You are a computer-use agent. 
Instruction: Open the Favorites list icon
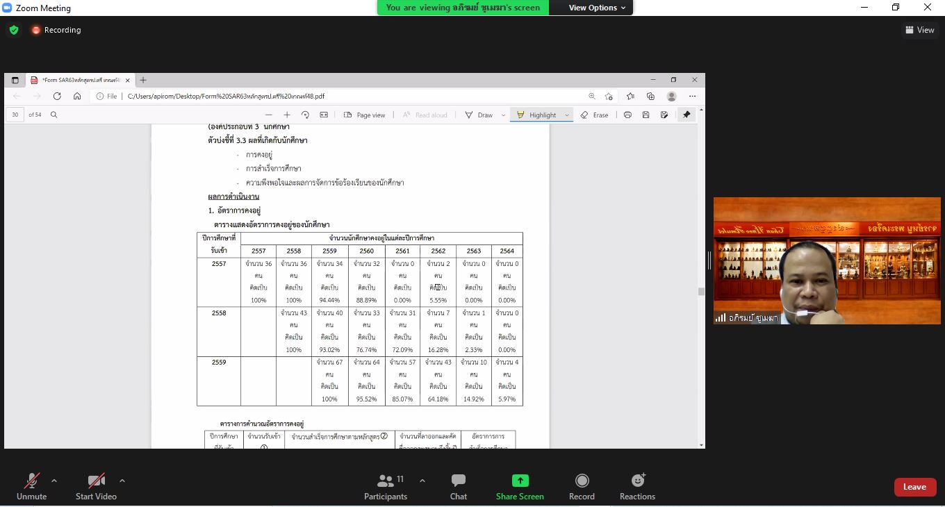click(630, 97)
